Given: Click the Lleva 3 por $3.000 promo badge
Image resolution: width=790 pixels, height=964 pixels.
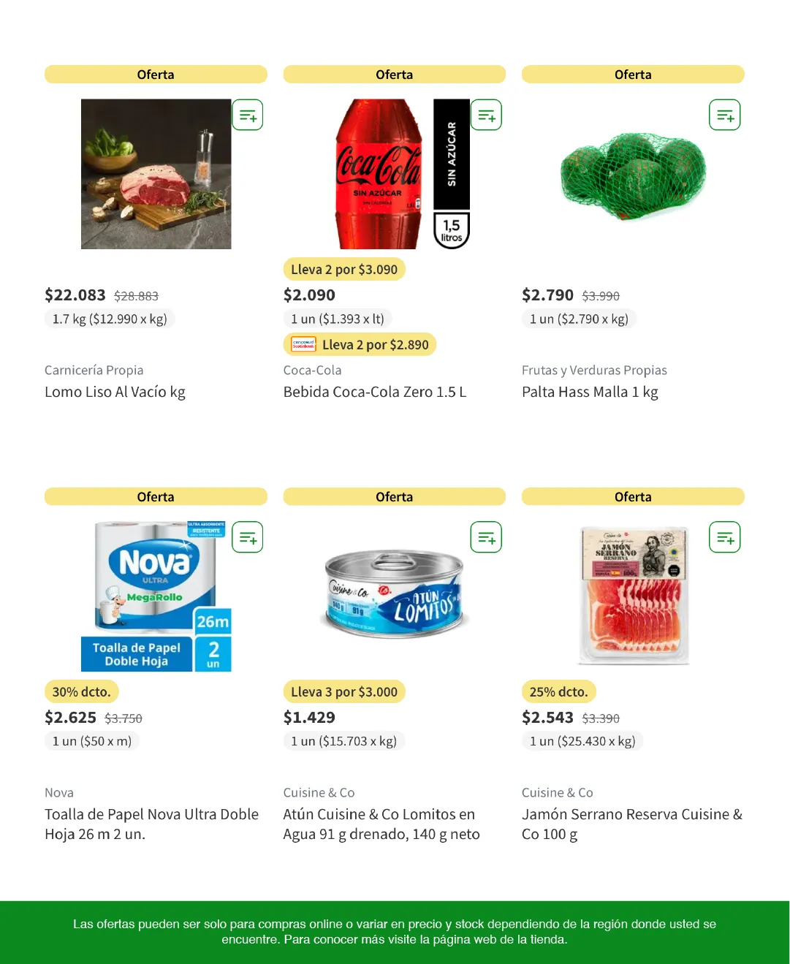Looking at the screenshot, I should tap(344, 692).
